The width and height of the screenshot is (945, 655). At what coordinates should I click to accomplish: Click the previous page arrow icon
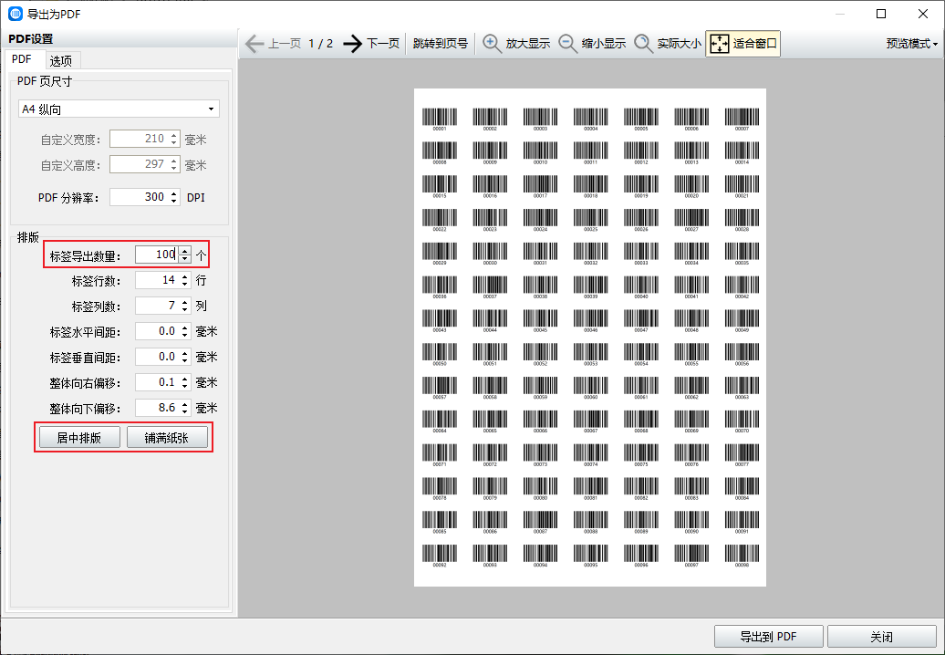(254, 44)
